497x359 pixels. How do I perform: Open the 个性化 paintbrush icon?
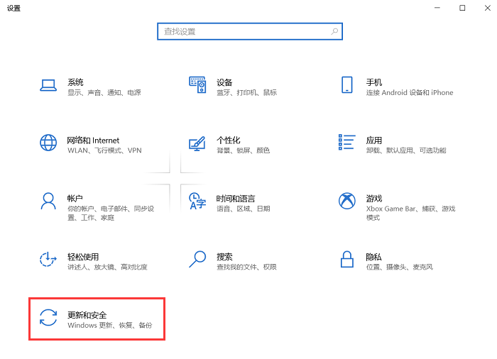197,143
